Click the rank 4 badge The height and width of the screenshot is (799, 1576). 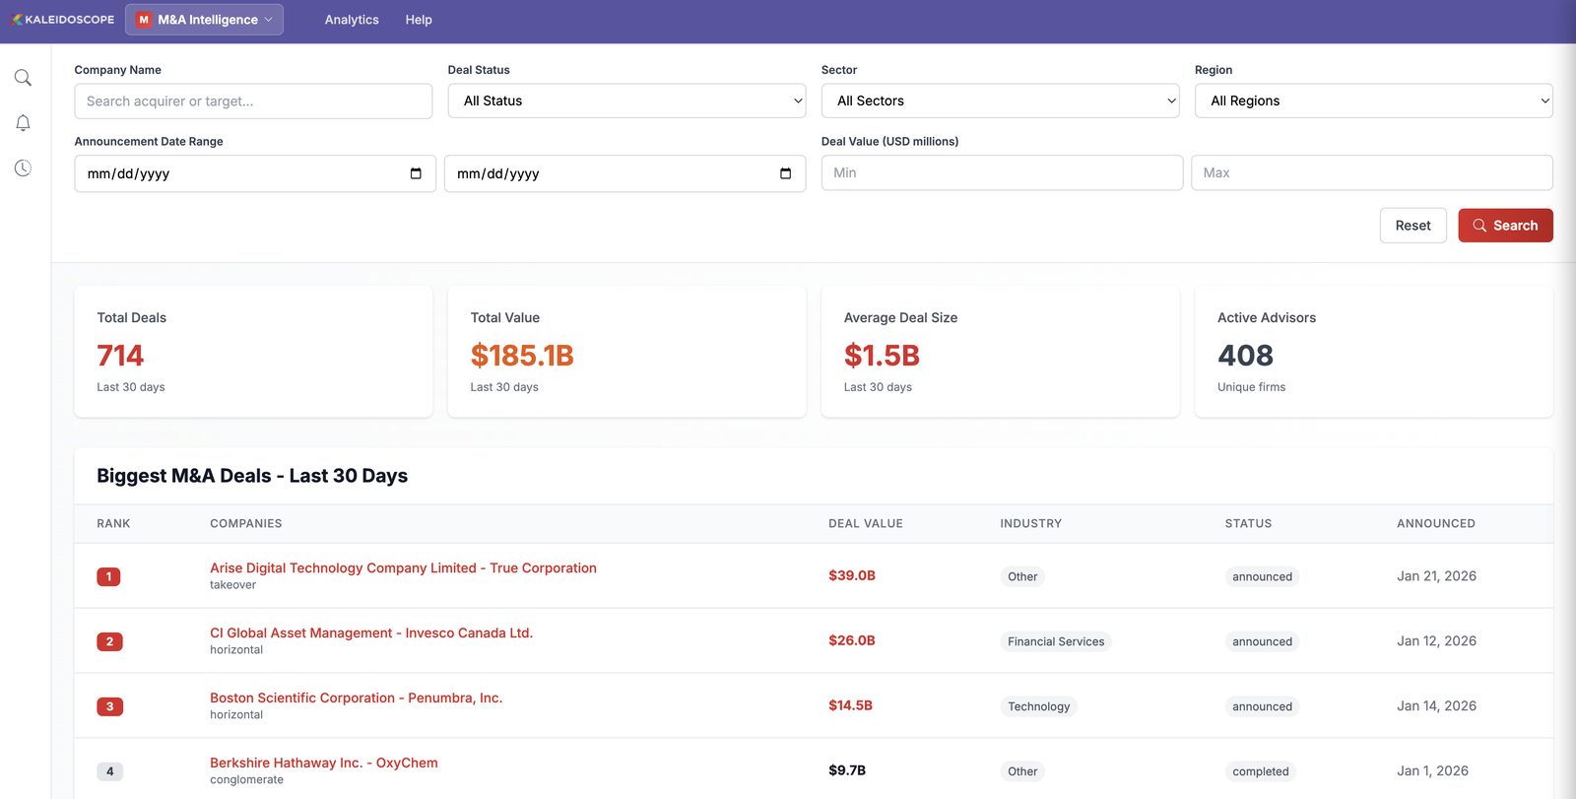click(109, 771)
